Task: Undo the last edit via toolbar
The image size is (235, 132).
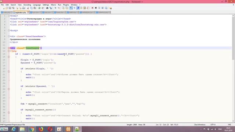Action: coord(39,8)
